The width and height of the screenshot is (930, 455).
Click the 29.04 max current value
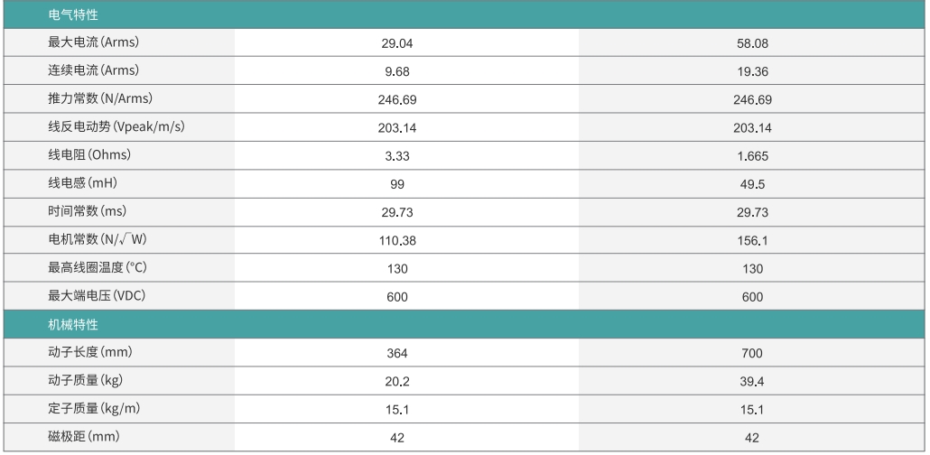coord(397,43)
